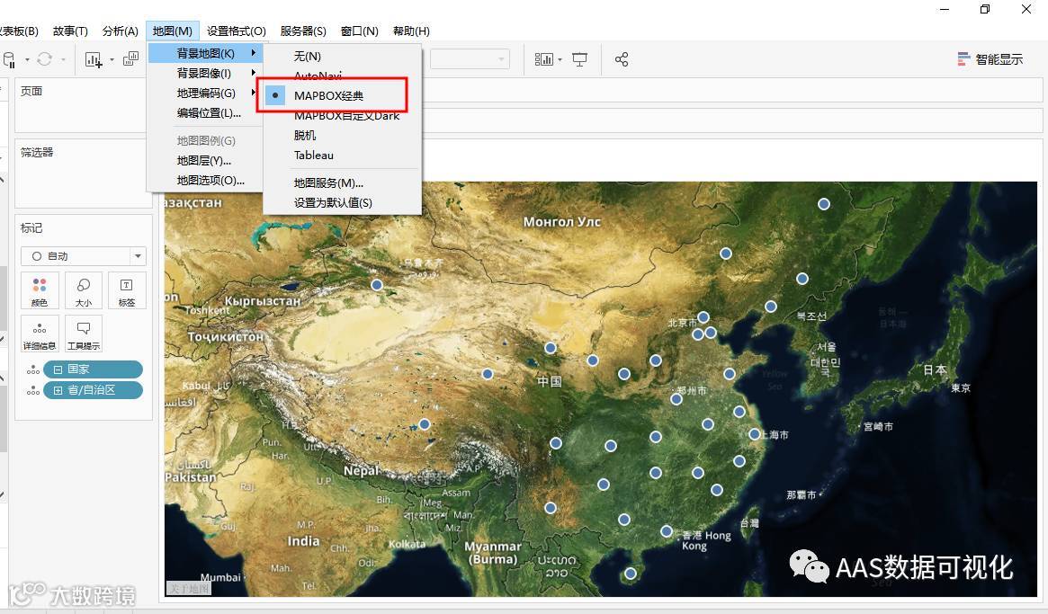The height and width of the screenshot is (614, 1048).
Task: Click the 省/自治区 dimension pill
Action: click(x=93, y=390)
